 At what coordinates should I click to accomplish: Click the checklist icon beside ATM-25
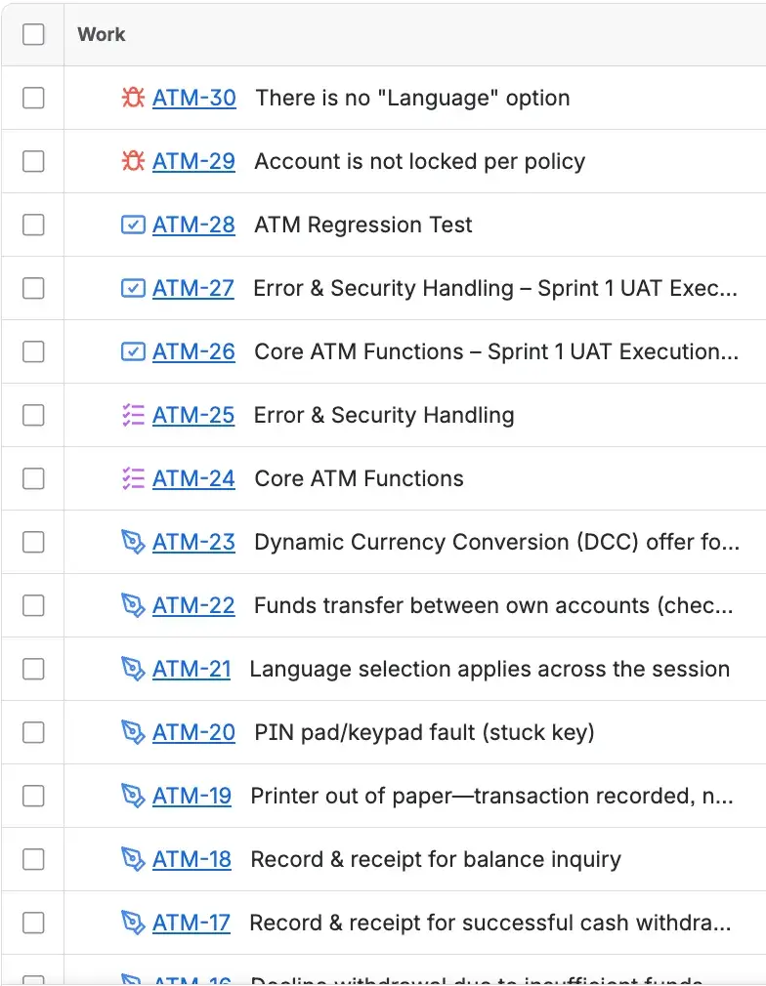click(x=132, y=415)
